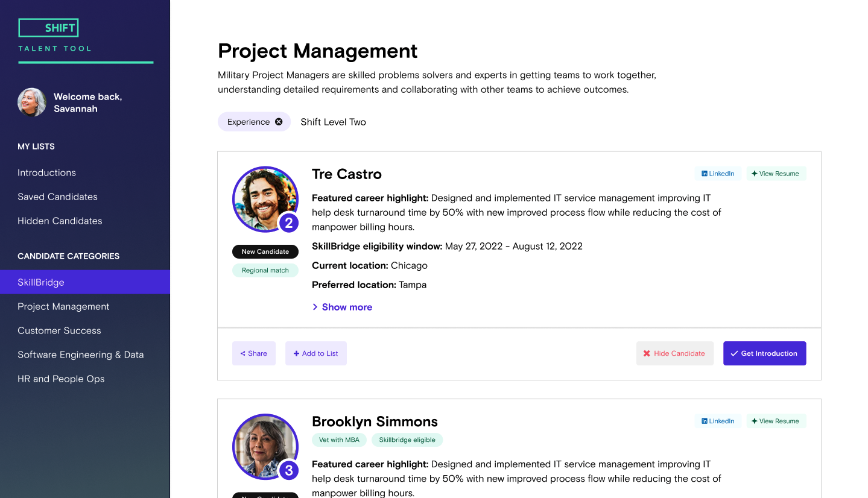Expand Show more for Tre Castro

(342, 307)
